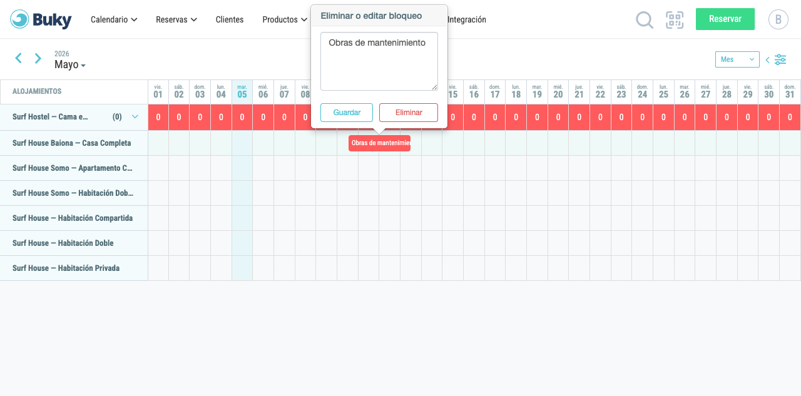Open the Reservas menu
Viewport: 801px width, 396px height.
[x=176, y=19]
